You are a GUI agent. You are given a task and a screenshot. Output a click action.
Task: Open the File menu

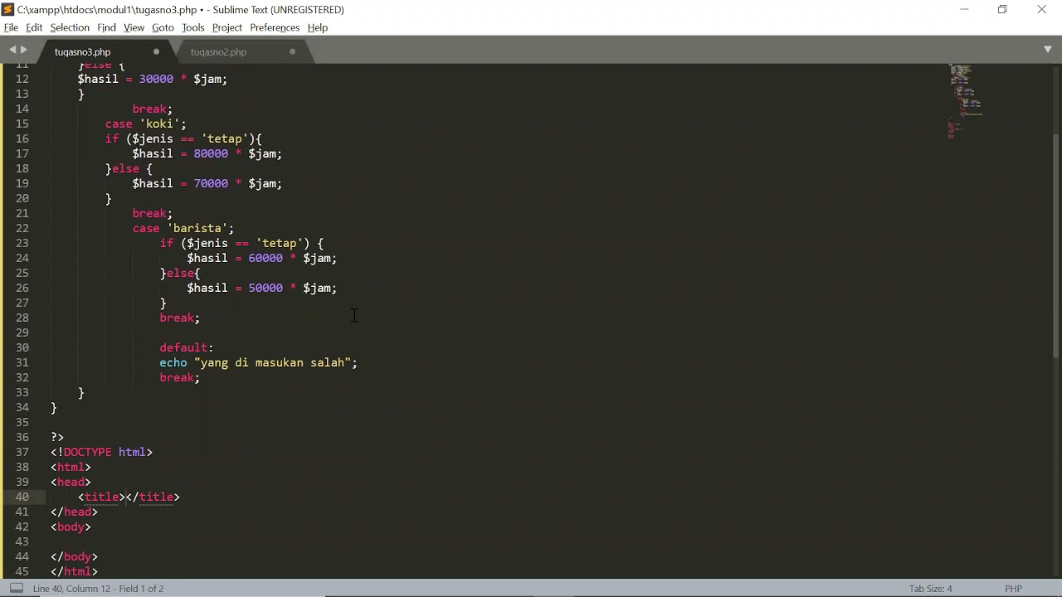[x=11, y=27]
